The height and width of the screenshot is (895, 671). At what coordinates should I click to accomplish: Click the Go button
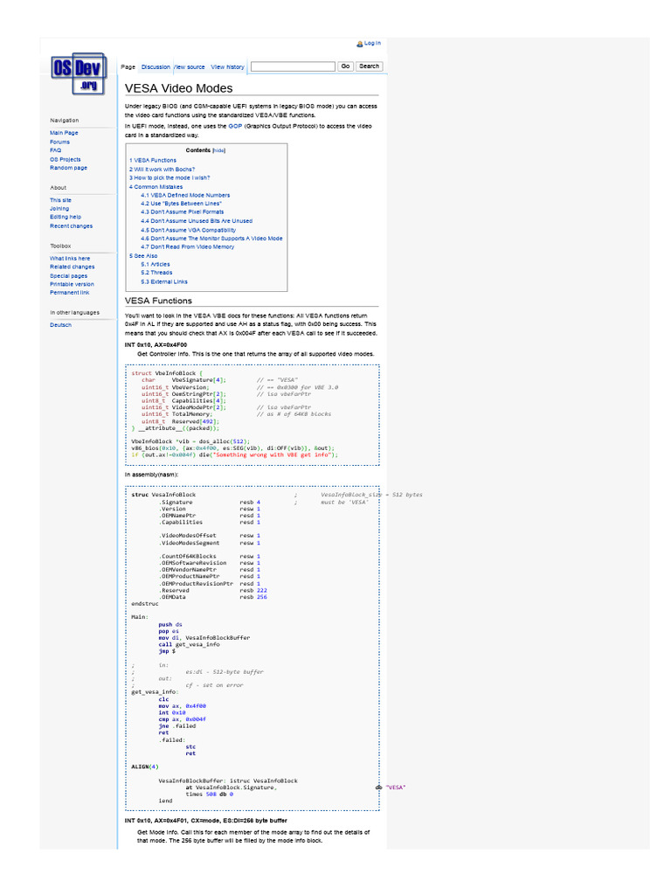(x=345, y=66)
